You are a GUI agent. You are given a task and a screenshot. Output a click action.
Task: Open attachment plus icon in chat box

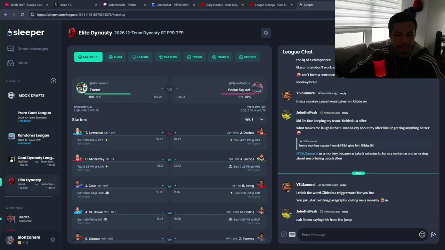[x=284, y=234]
